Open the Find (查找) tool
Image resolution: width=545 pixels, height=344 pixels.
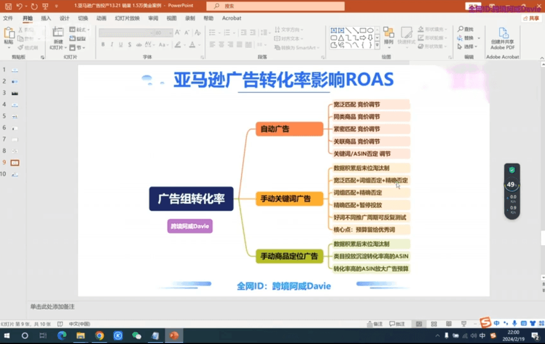(x=465, y=30)
